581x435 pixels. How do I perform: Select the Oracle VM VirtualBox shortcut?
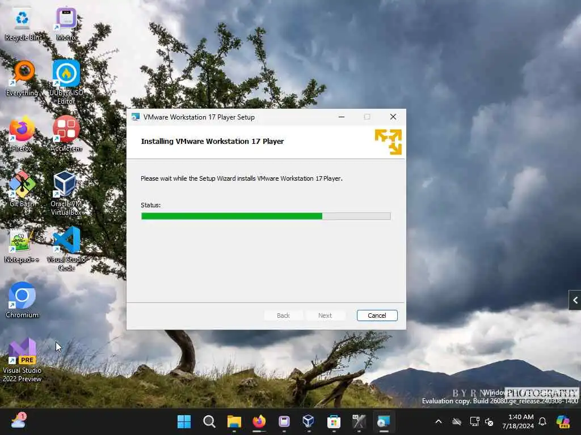pyautogui.click(x=66, y=193)
